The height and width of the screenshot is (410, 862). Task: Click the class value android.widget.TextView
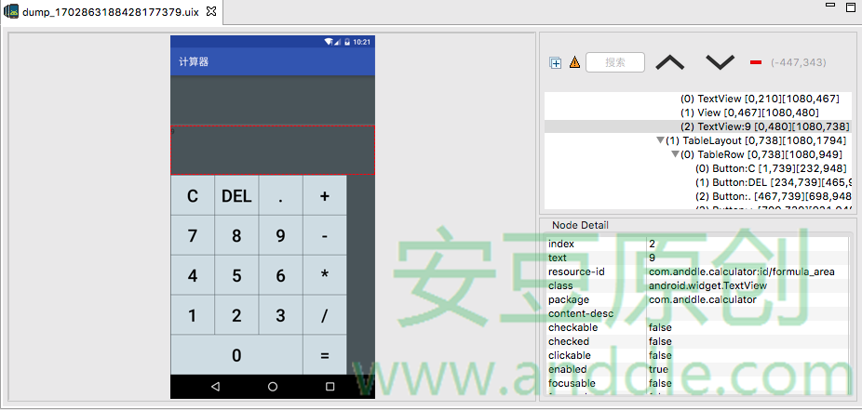pyautogui.click(x=707, y=285)
